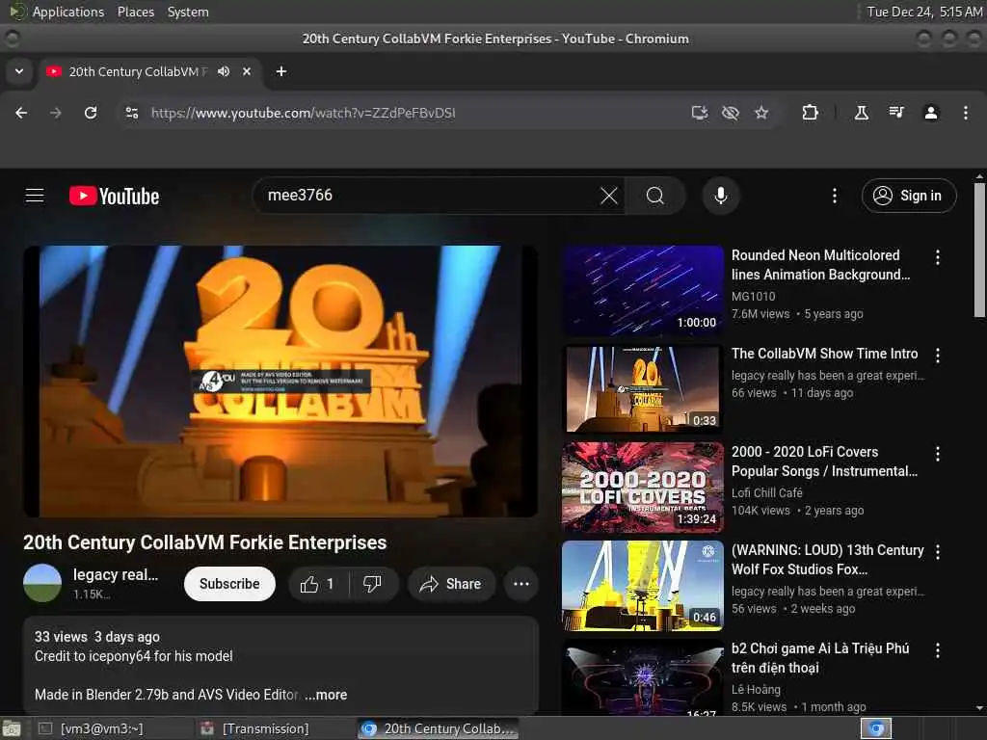
Task: Click the MG1010 channel name
Action: tap(754, 296)
